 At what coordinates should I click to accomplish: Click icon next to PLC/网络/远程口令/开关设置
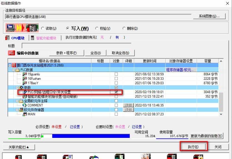(x=25, y=92)
